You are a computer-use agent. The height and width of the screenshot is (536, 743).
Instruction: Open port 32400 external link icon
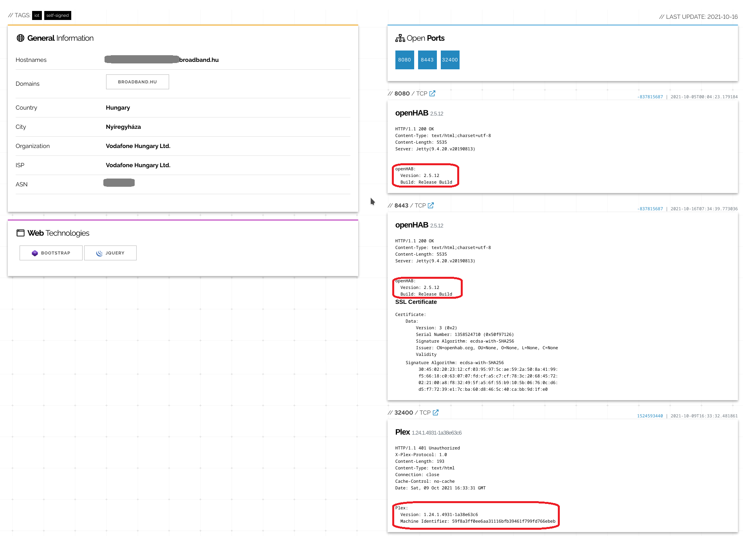pos(436,413)
